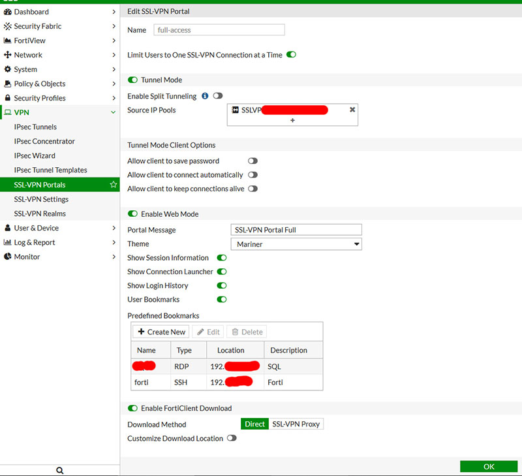Toggle Allow client to connect automatically
This screenshot has height=476, width=522.
click(253, 175)
